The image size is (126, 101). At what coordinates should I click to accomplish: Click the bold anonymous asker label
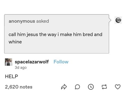(22, 21)
